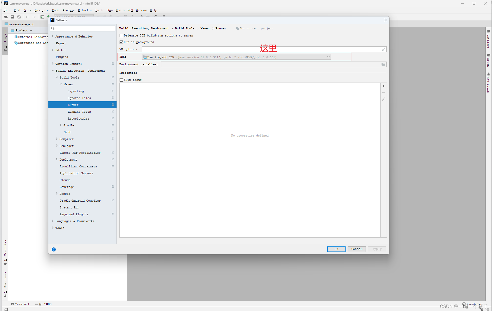
Task: Click the IntelliJ IDEA help icon
Action: 54,249
